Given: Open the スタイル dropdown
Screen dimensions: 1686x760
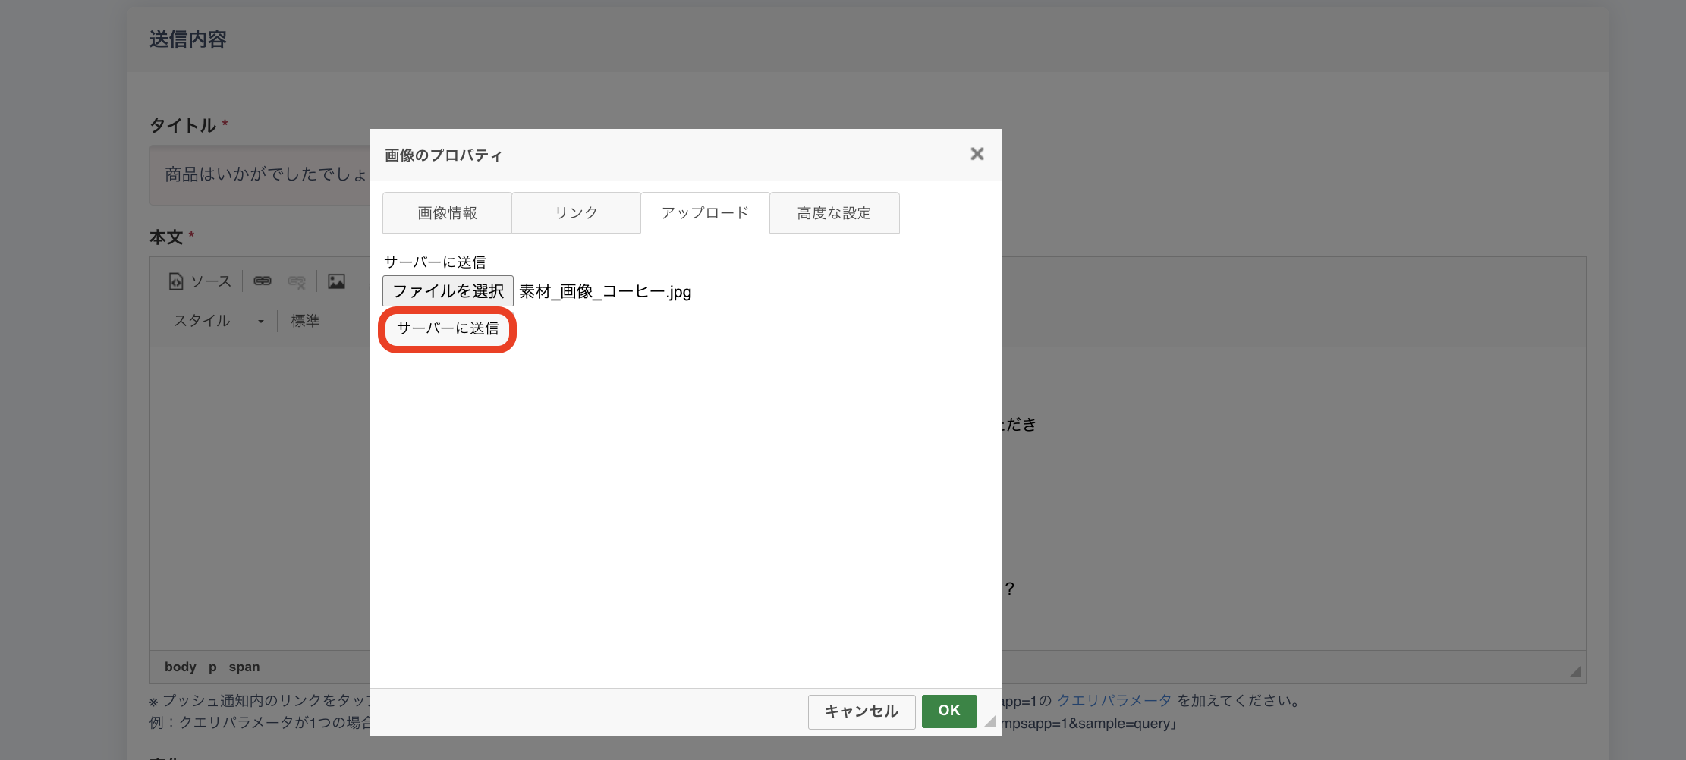Looking at the screenshot, I should (x=219, y=321).
